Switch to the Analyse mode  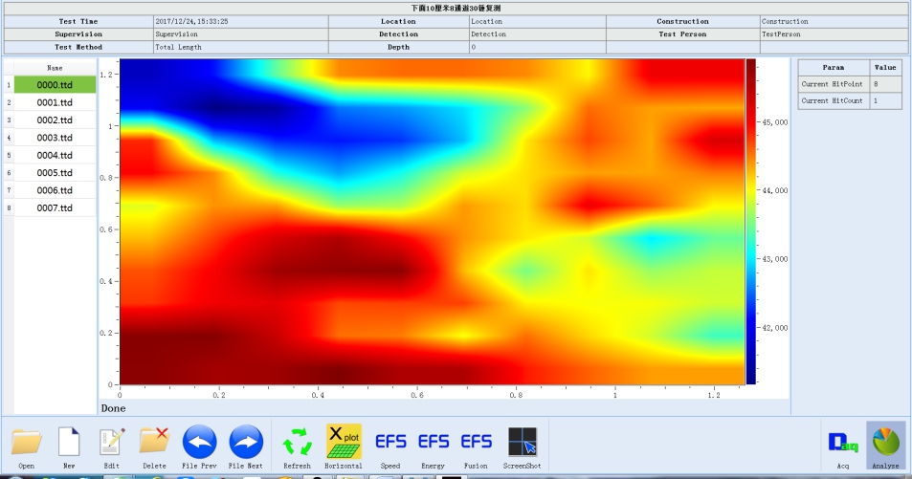point(885,442)
